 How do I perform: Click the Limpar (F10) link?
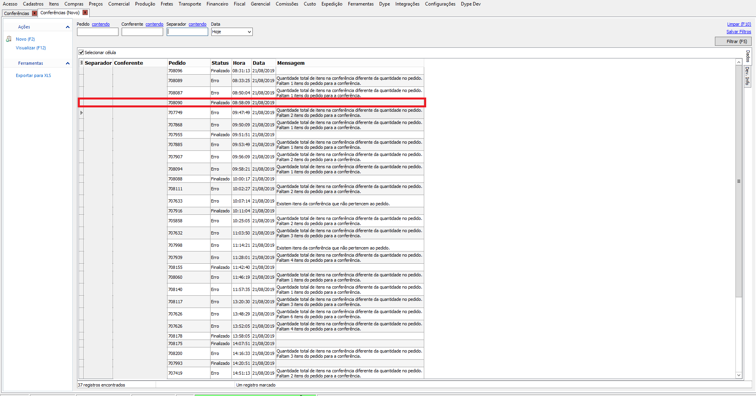pos(739,24)
